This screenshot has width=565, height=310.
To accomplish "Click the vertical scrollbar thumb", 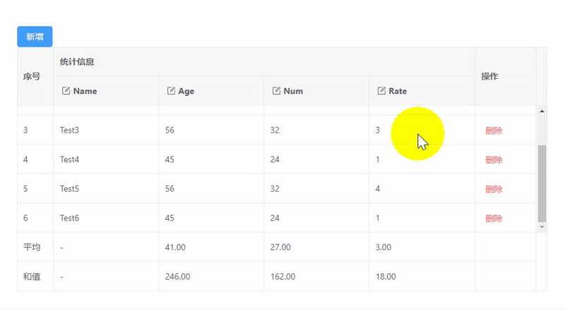I will (x=542, y=183).
